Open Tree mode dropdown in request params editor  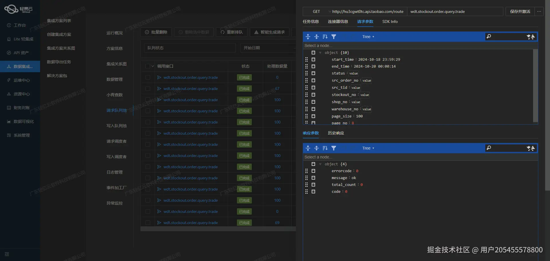pos(368,37)
